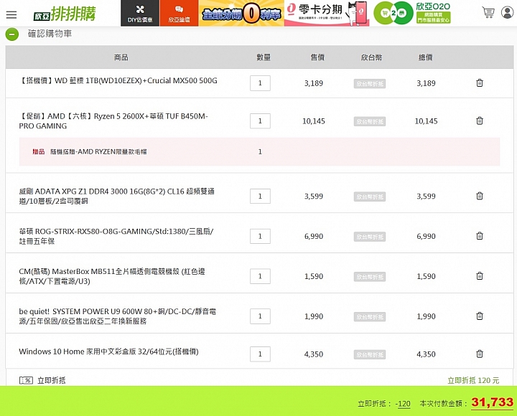Viewport: 517px width, 416px height.
Task: Edit quantity of ADATA XPG Z1 memory
Action: [260, 196]
